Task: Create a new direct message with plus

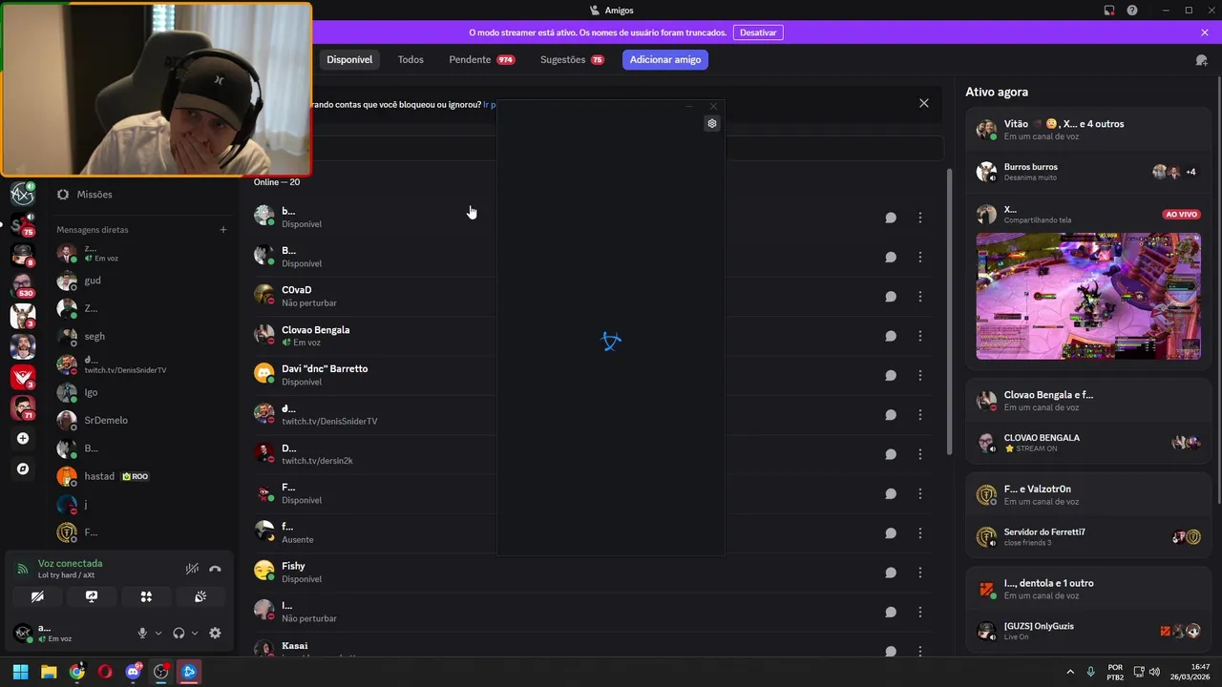Action: click(223, 229)
